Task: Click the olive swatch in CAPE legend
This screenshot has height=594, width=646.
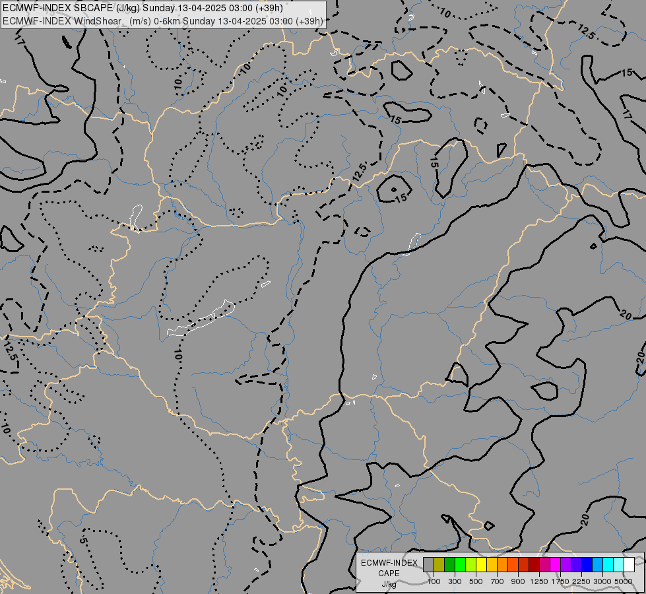Action: (x=439, y=564)
